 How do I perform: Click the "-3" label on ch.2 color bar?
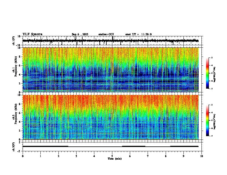click(212, 105)
